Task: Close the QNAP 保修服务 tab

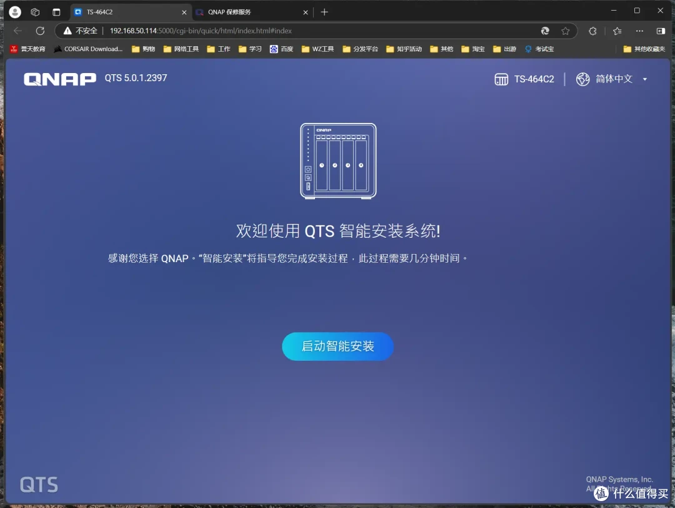Action: (305, 12)
